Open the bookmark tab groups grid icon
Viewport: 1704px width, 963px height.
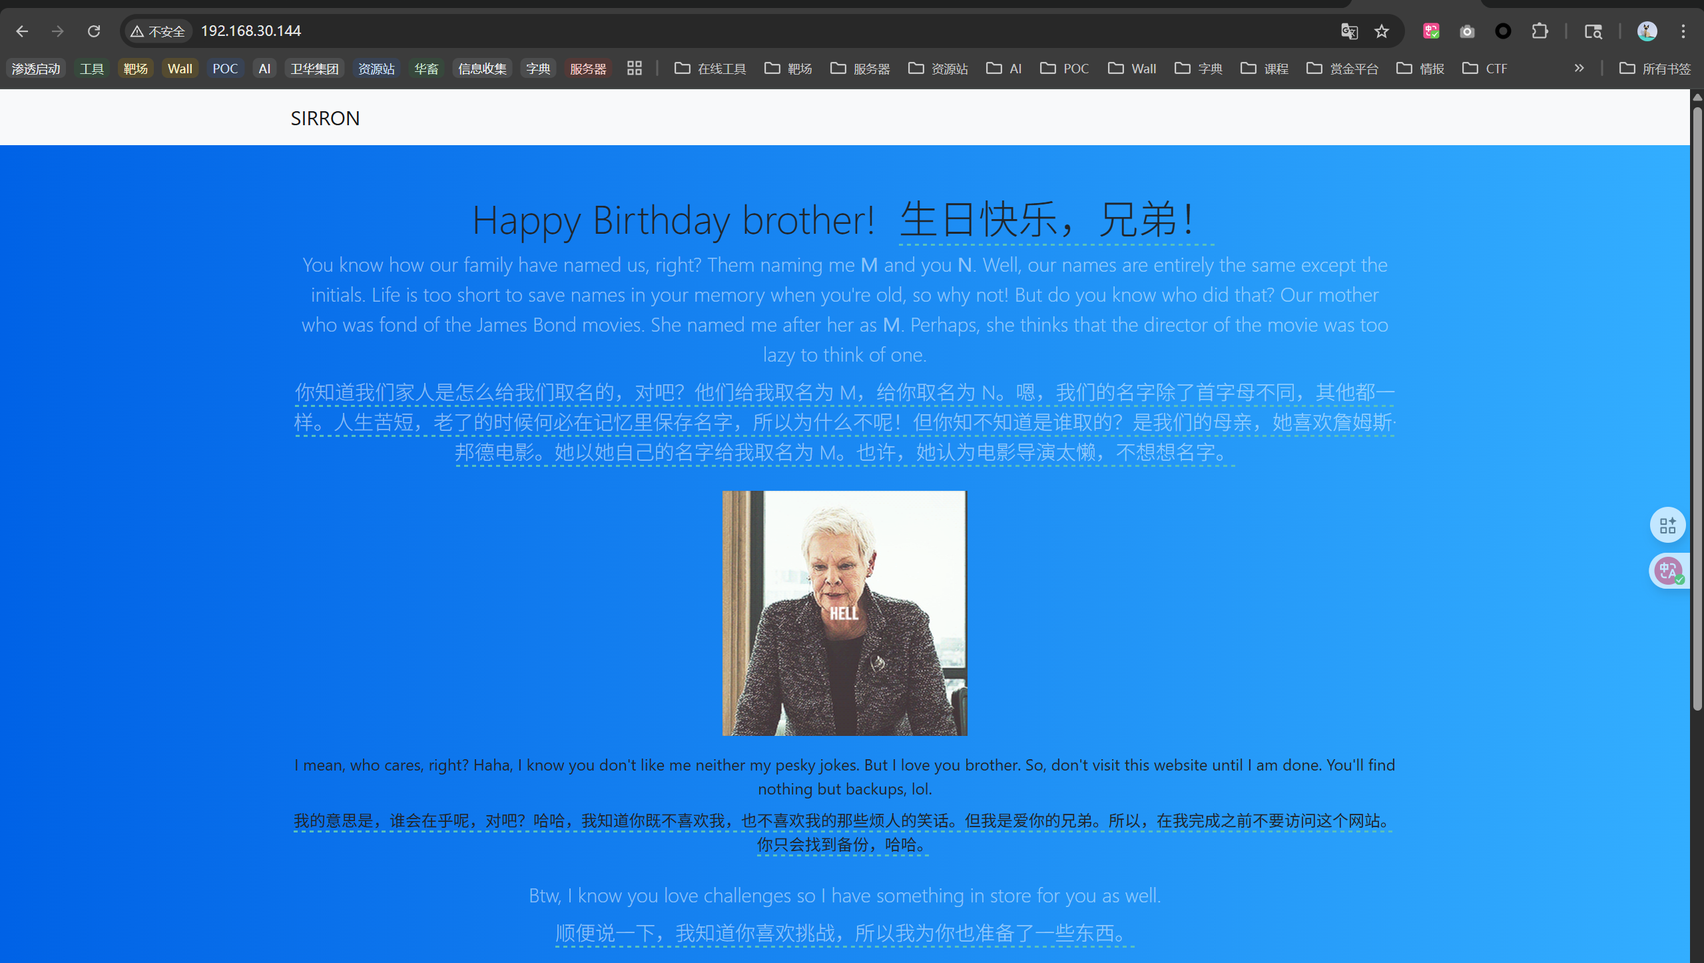634,69
